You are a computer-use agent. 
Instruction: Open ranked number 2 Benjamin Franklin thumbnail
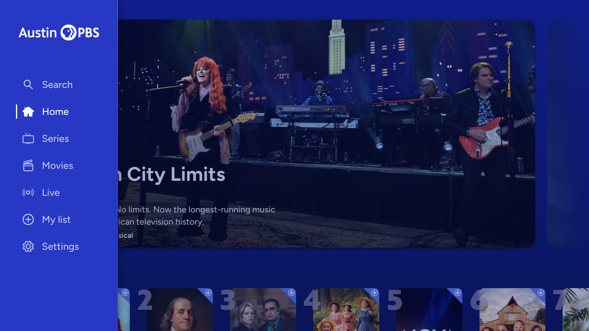click(180, 310)
